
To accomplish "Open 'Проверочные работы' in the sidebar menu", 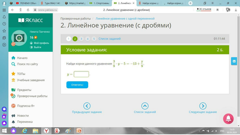I will [x=32, y=96].
